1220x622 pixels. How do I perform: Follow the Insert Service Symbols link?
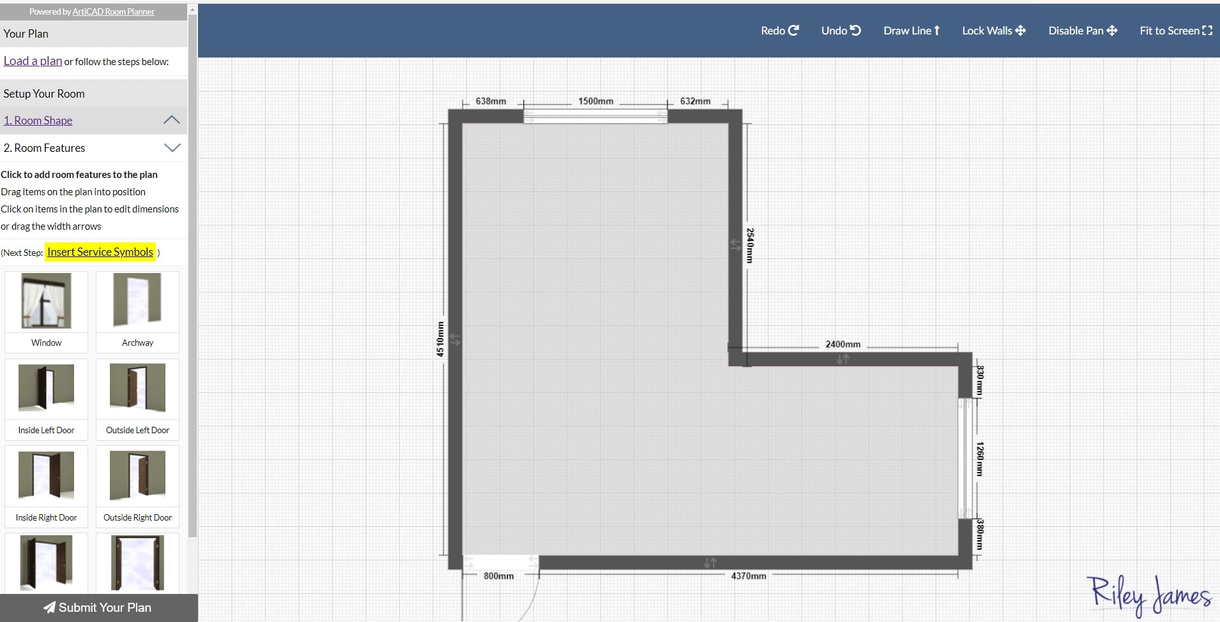100,252
